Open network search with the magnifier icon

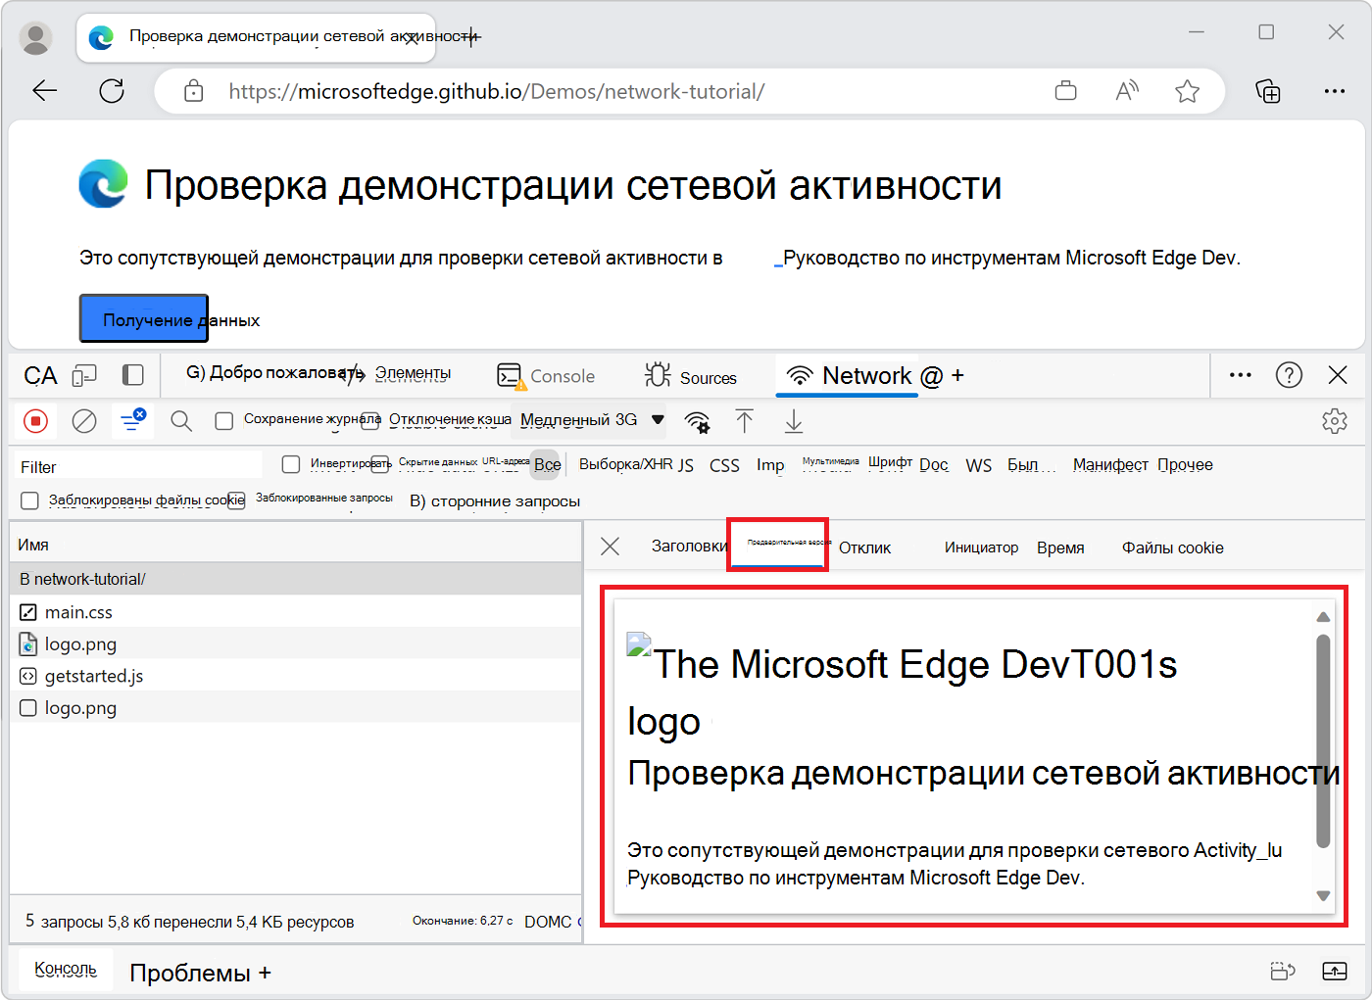pos(180,421)
